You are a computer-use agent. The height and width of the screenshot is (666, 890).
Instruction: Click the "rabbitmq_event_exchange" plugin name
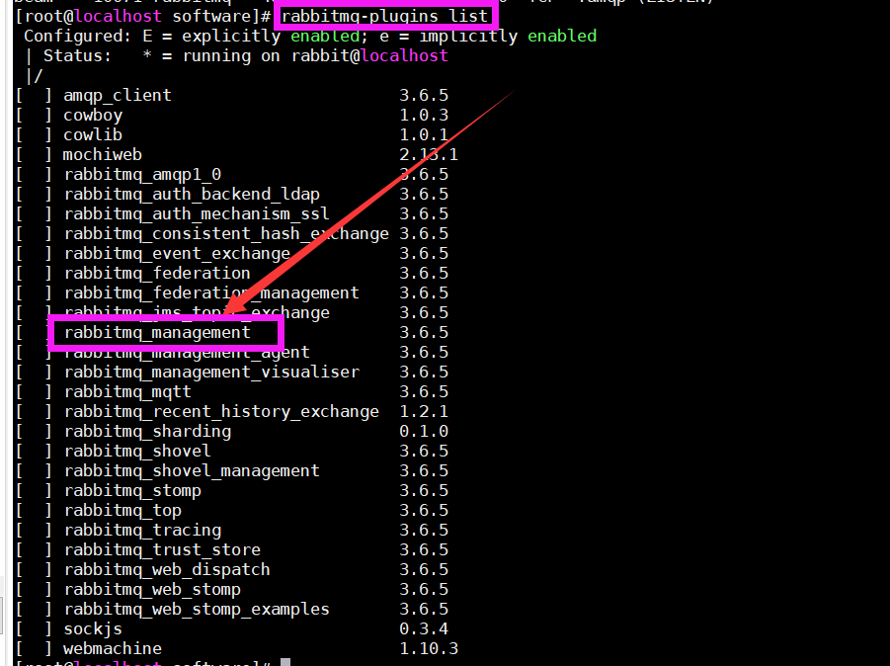pyautogui.click(x=177, y=253)
